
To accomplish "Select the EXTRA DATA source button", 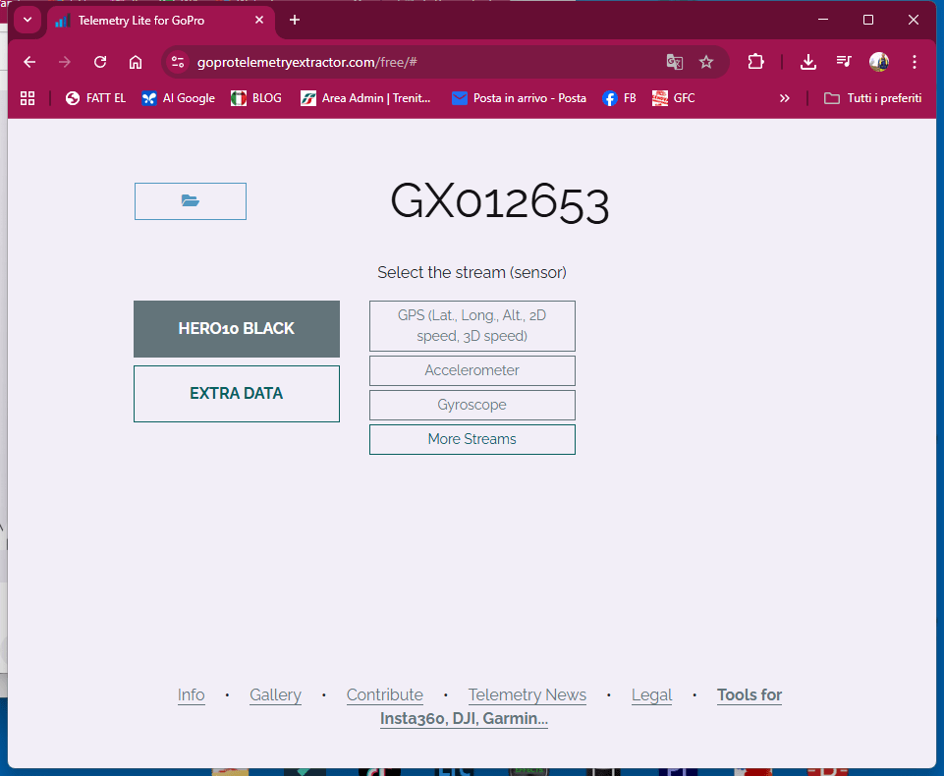I will tap(237, 394).
